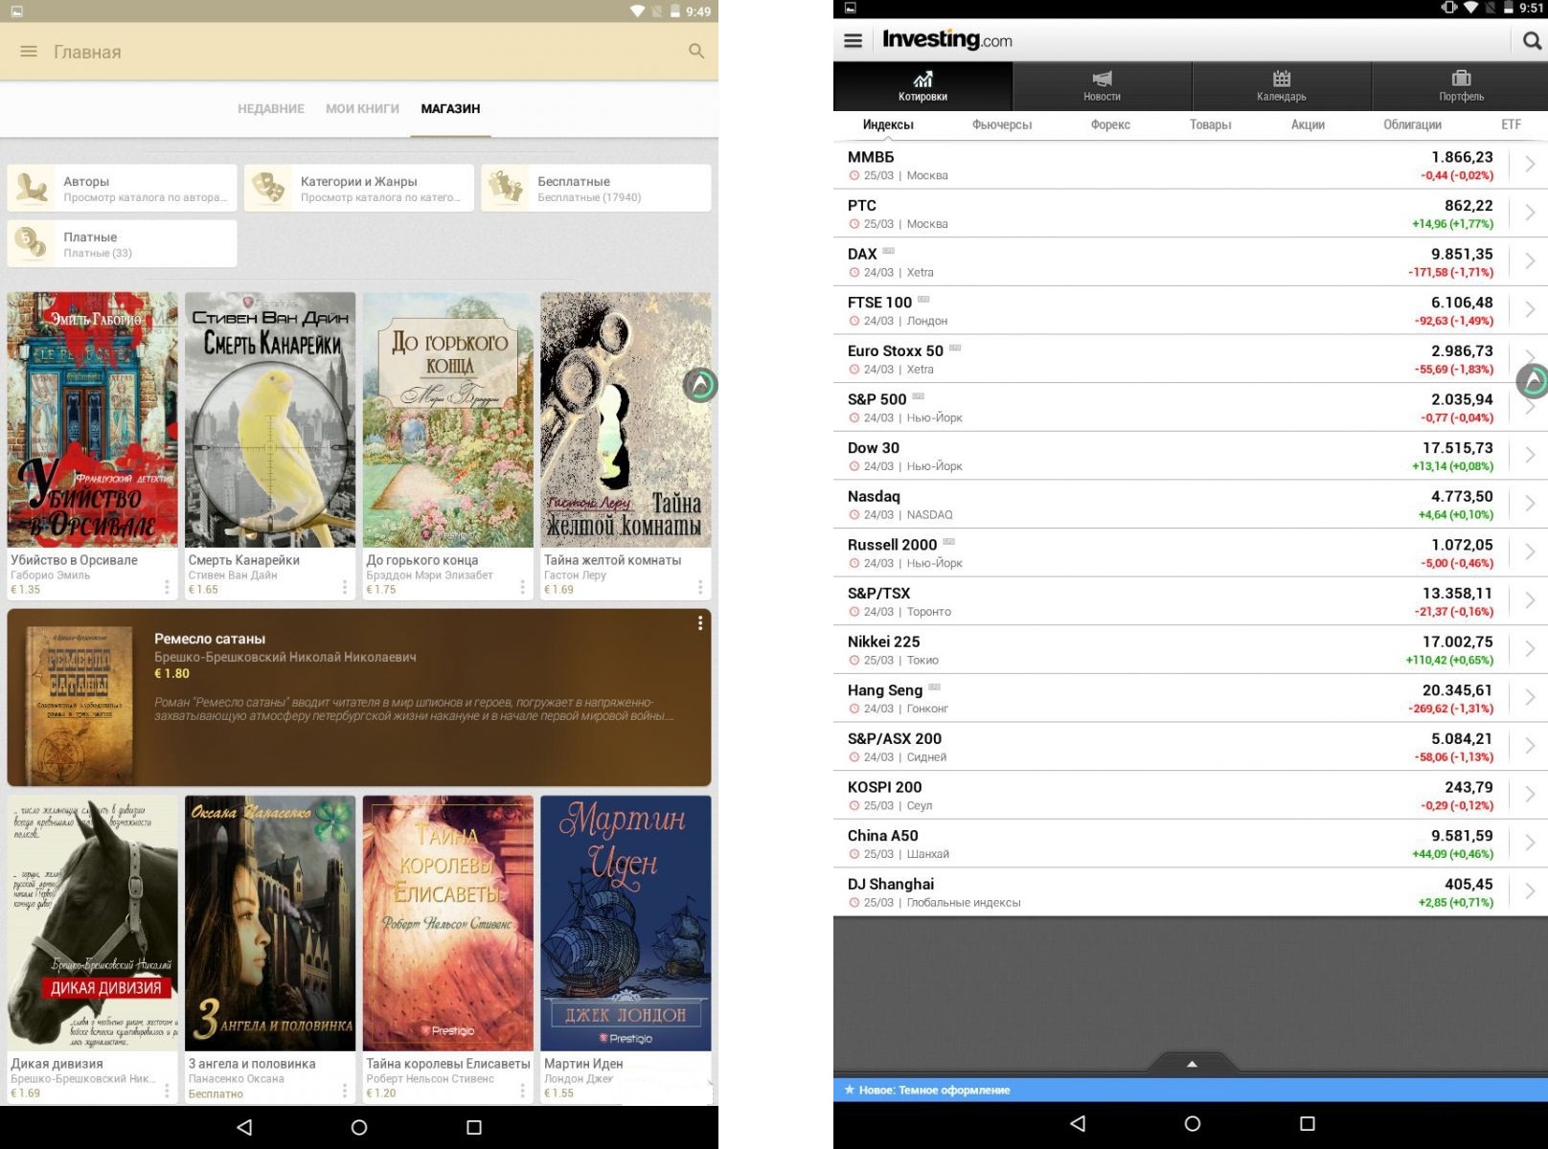Expand the DAX index details chevron
The width and height of the screenshot is (1548, 1149).
point(1530,261)
